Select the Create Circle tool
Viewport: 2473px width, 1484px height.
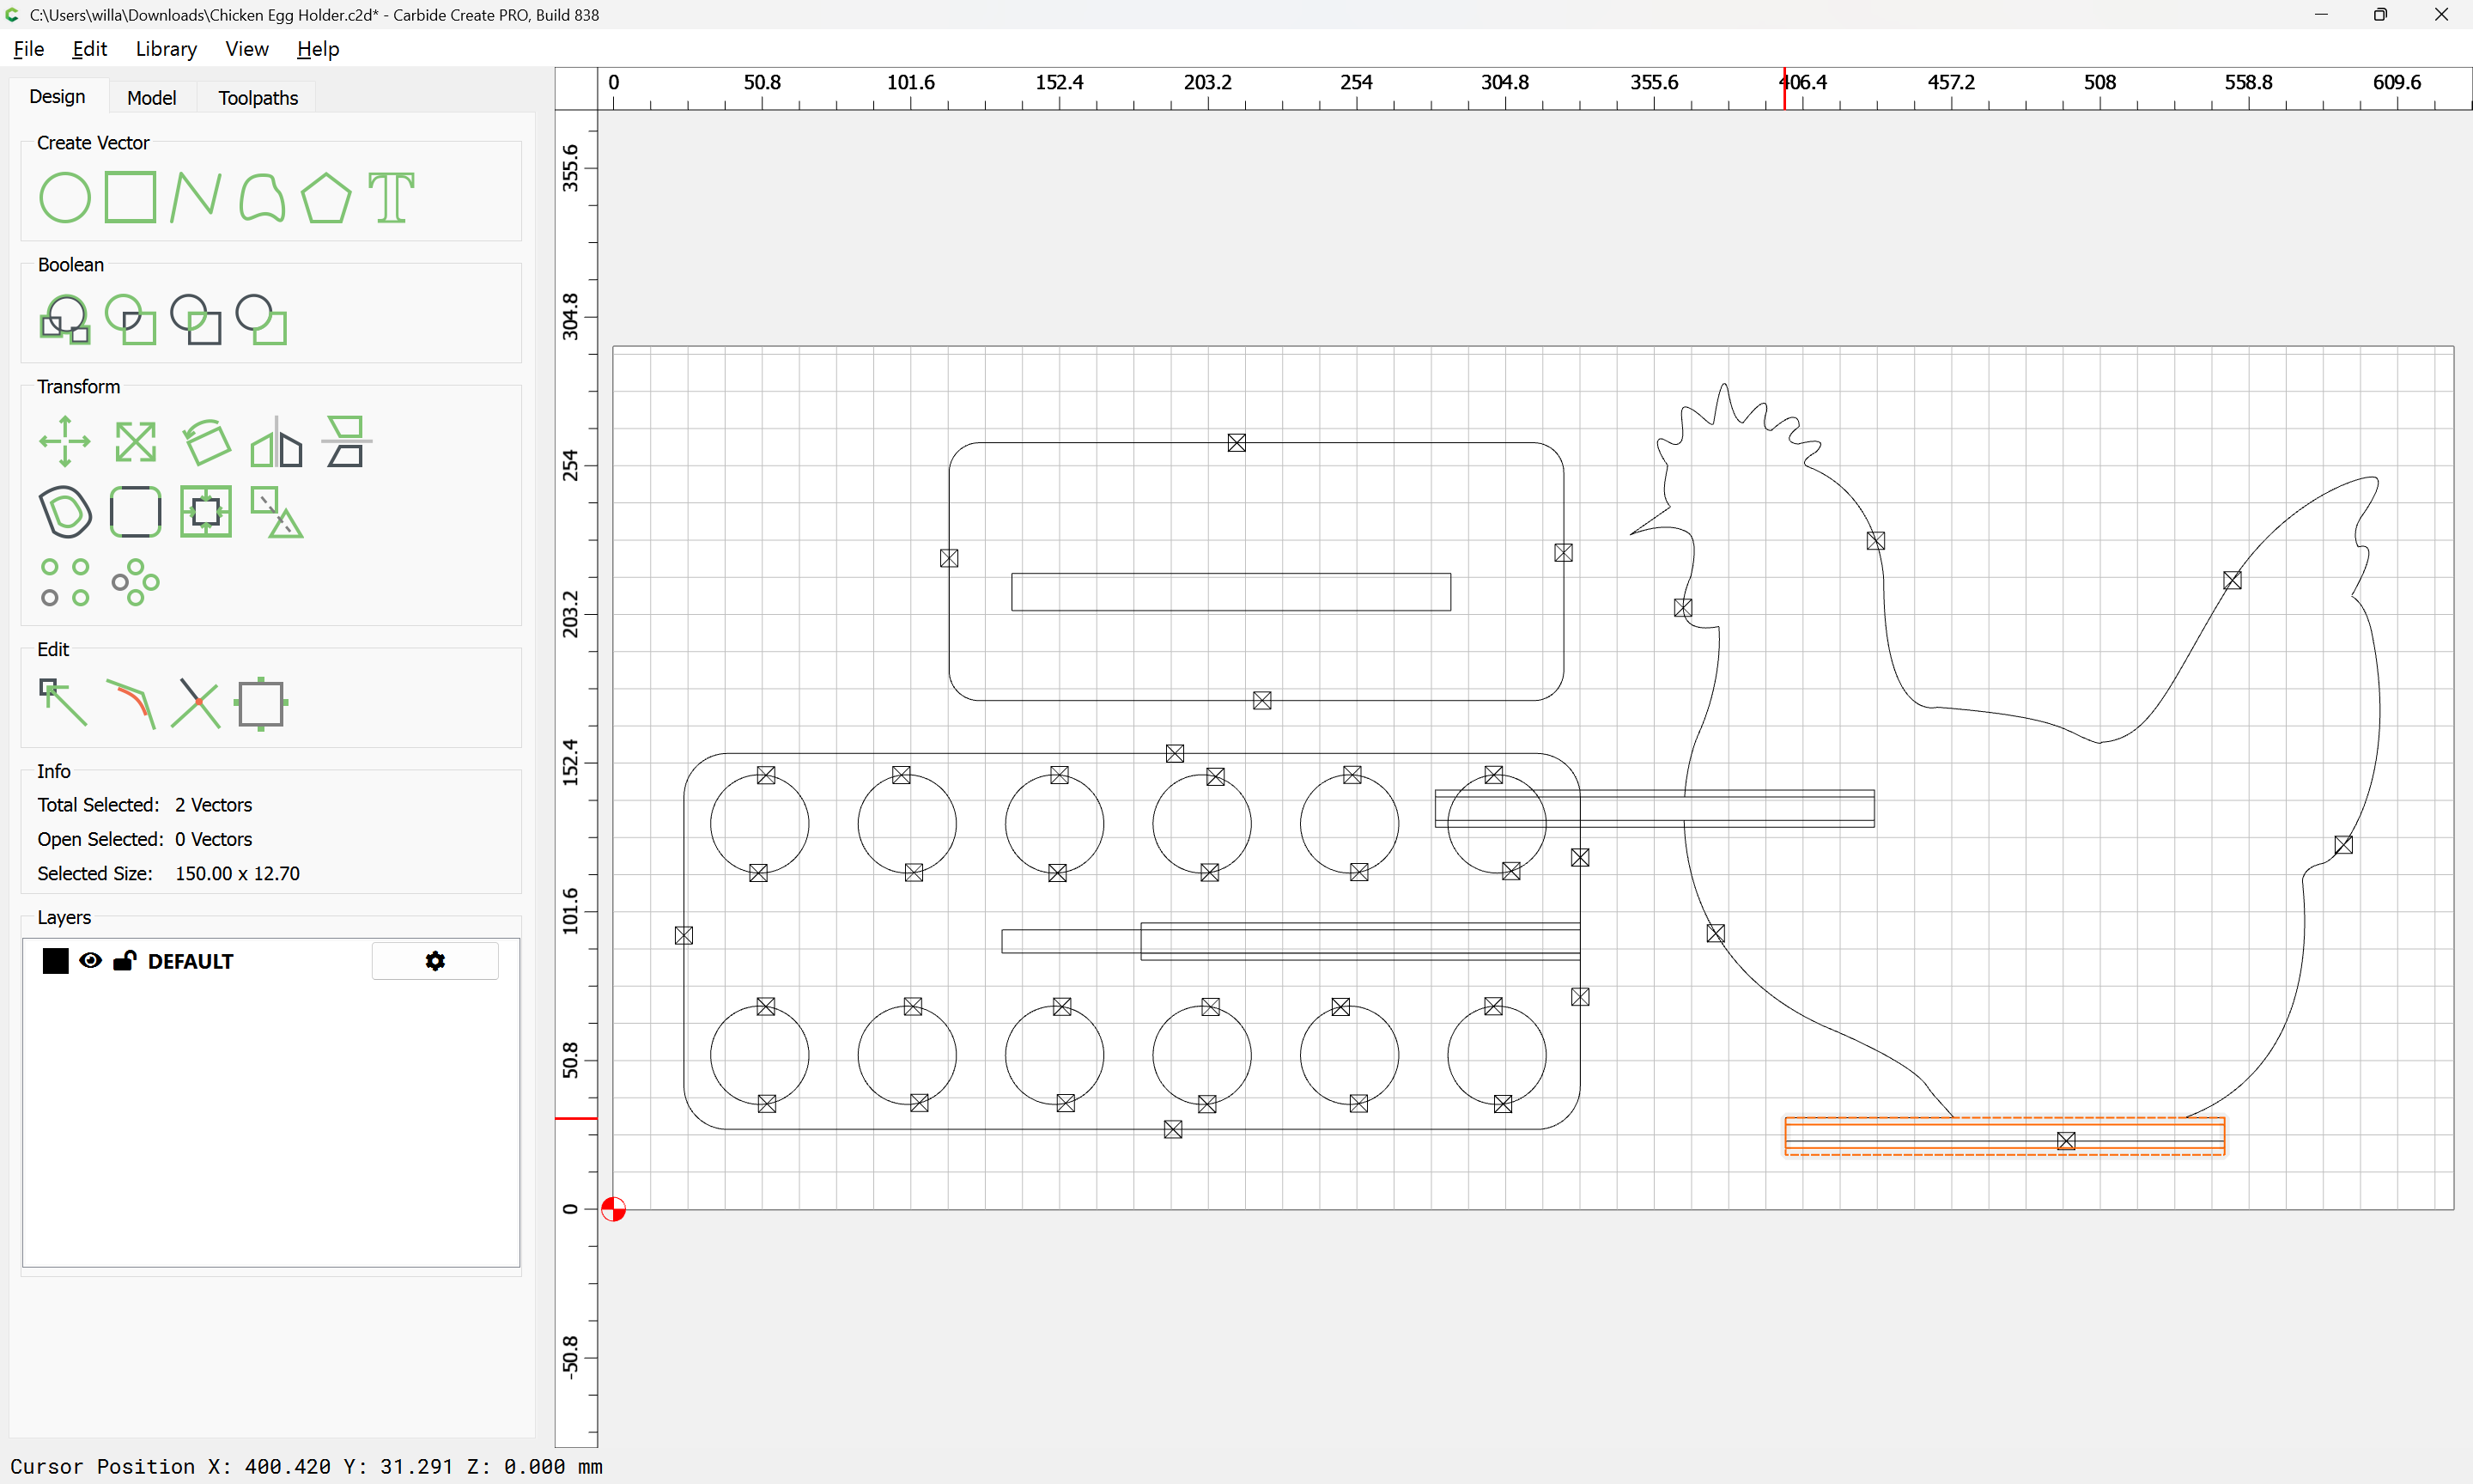[65, 197]
